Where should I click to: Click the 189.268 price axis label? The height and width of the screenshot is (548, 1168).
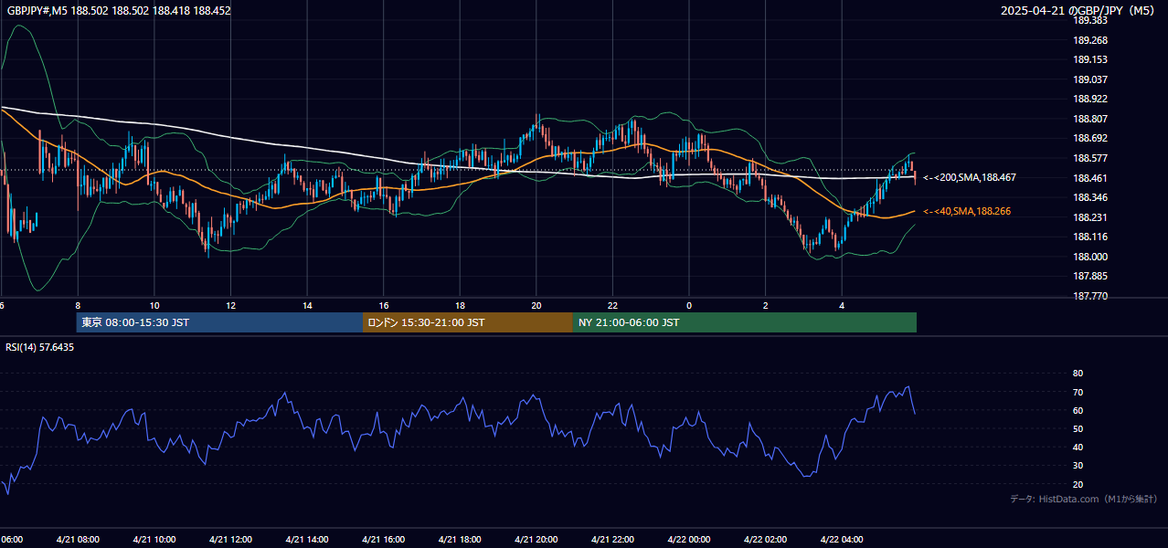click(1090, 40)
